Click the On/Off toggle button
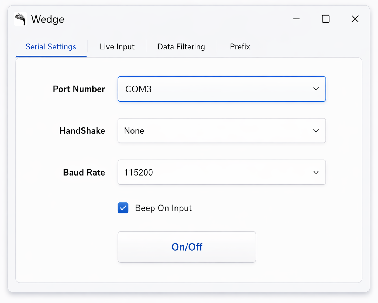Image resolution: width=378 pixels, height=303 pixels. point(187,247)
